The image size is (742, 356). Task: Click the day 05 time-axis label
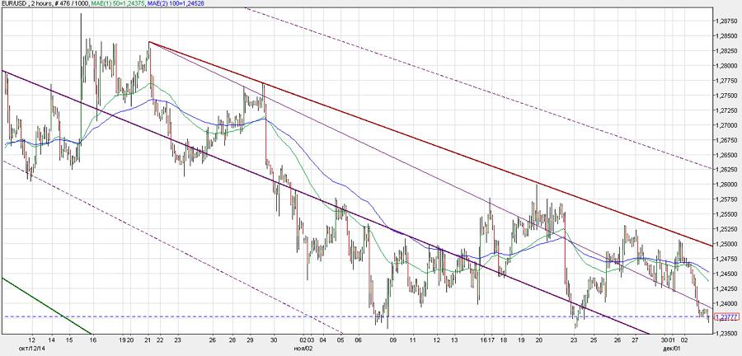click(x=340, y=340)
